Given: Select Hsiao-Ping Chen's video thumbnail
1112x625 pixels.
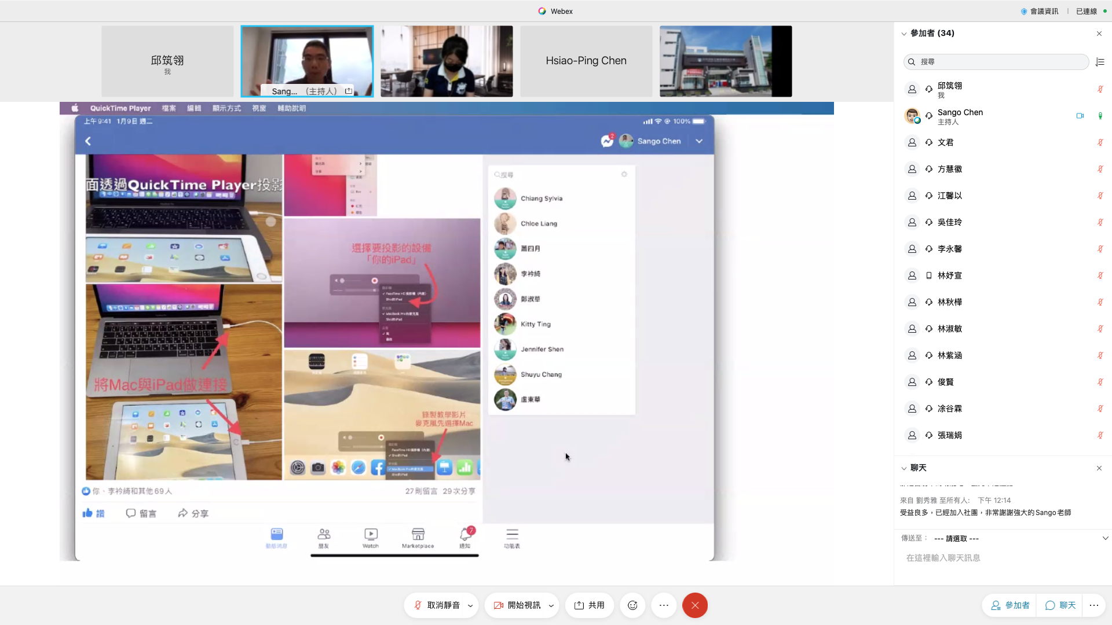Looking at the screenshot, I should (x=586, y=61).
